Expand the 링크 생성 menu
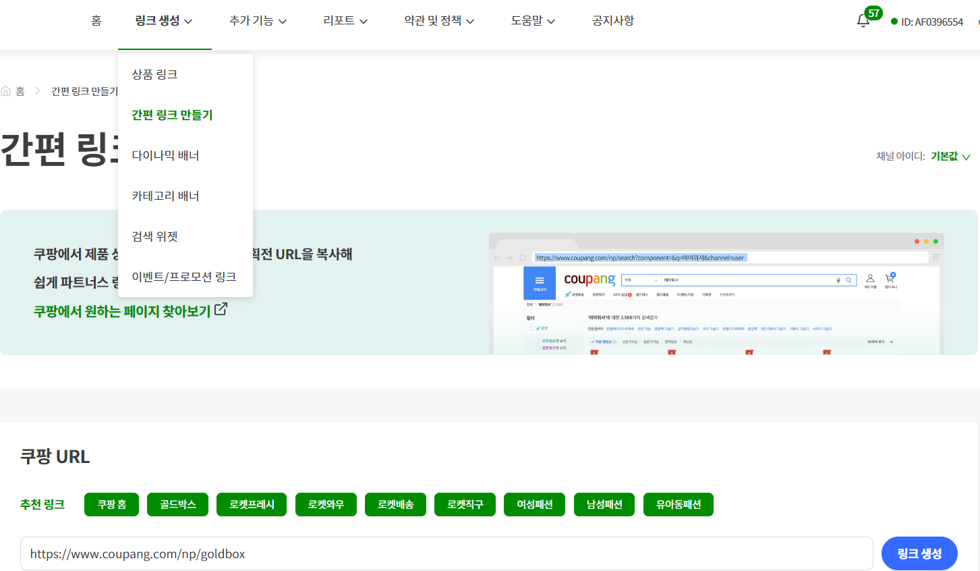980x571 pixels. click(x=164, y=21)
